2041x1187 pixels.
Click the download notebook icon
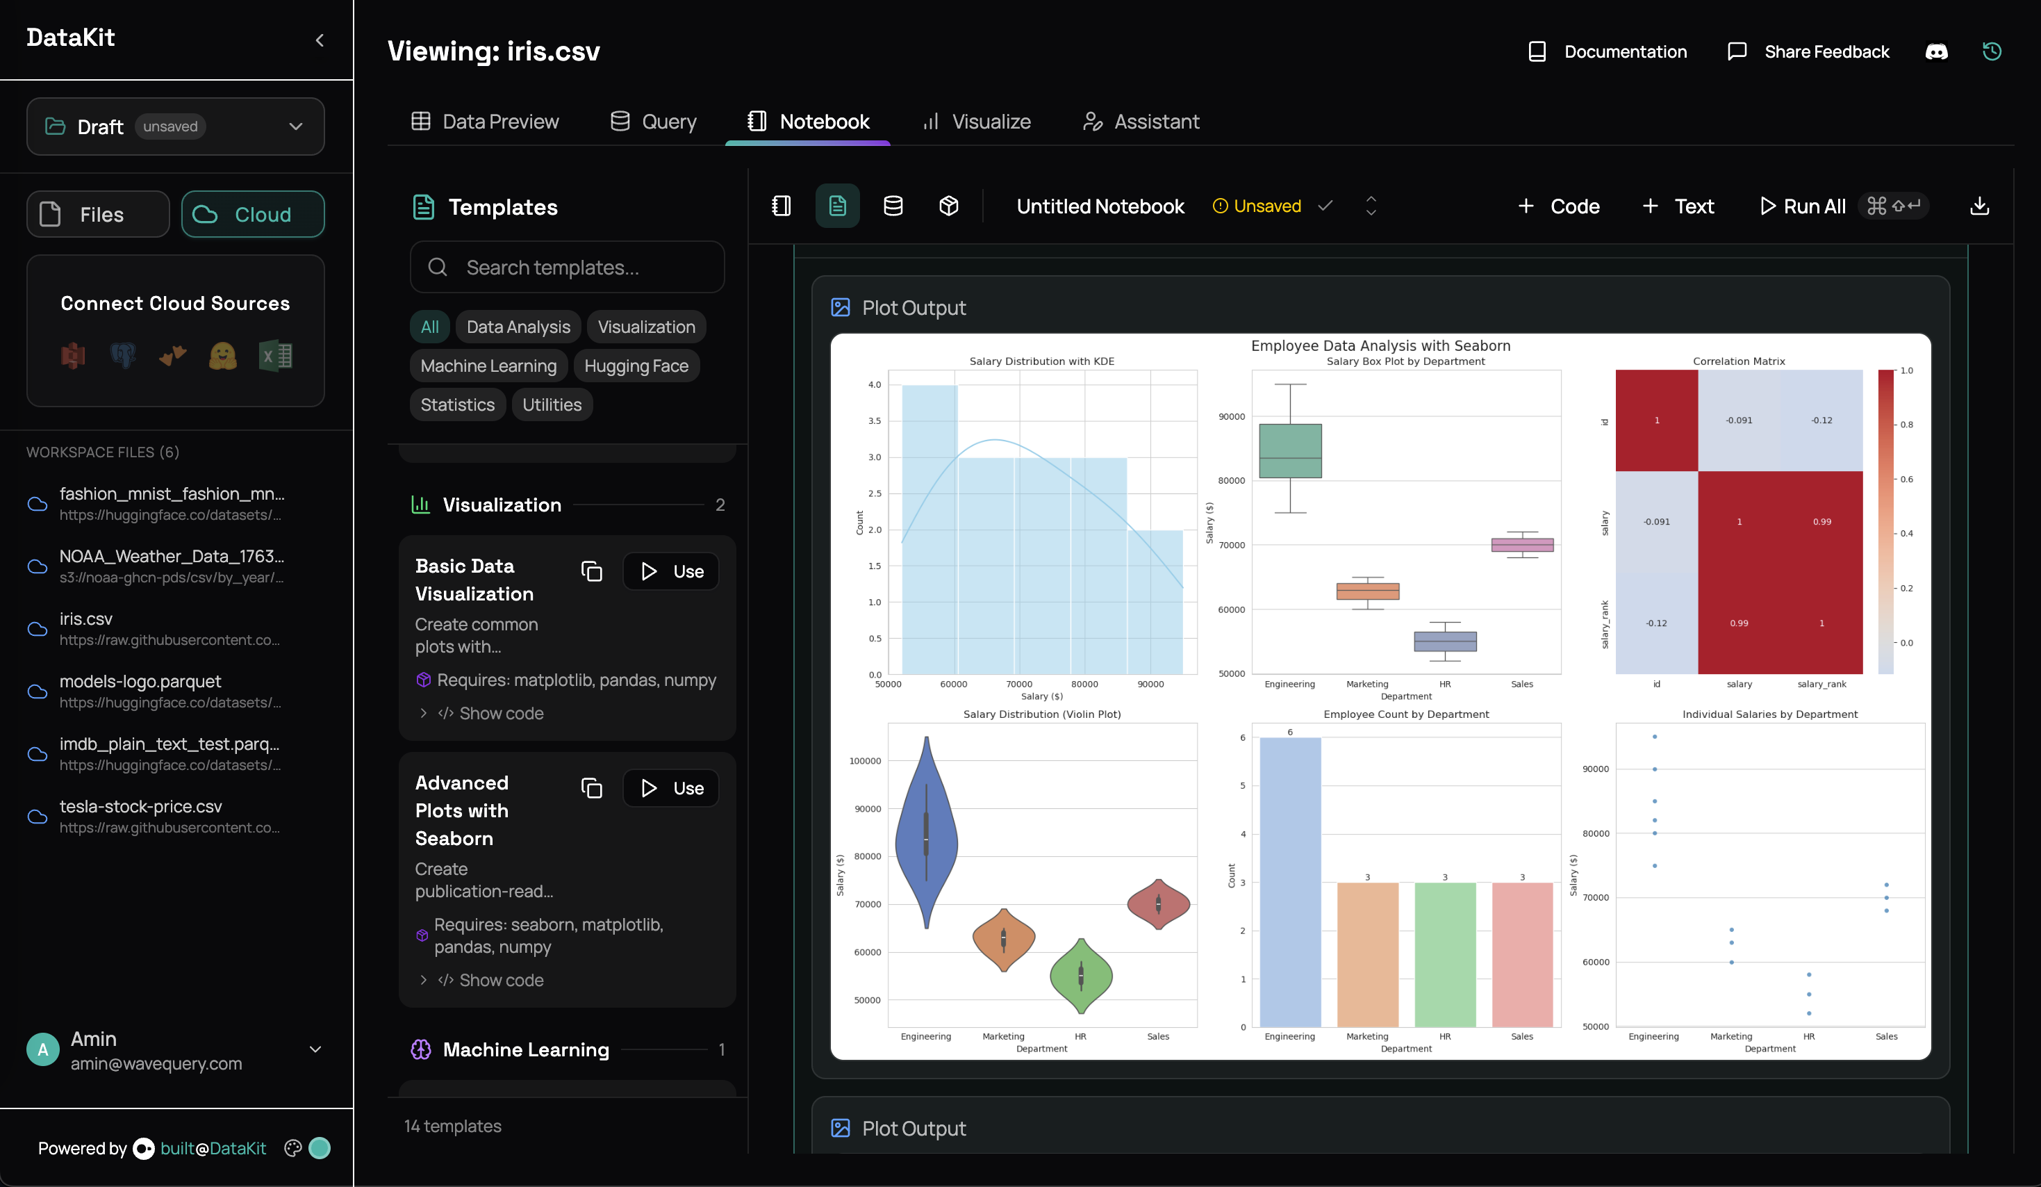[x=1978, y=206]
